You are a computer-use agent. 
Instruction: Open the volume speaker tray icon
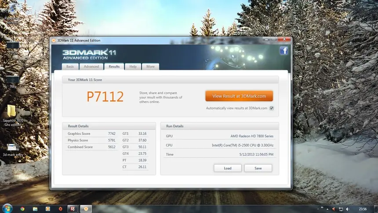(348, 209)
